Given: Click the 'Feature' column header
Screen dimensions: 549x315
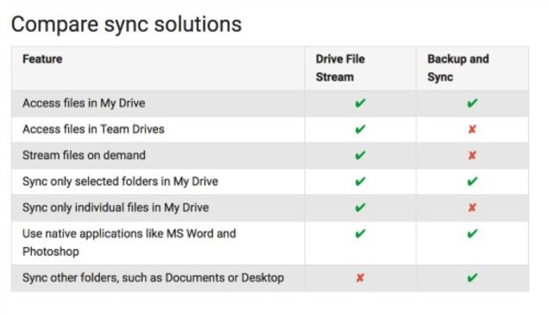Looking at the screenshot, I should 42,59.
